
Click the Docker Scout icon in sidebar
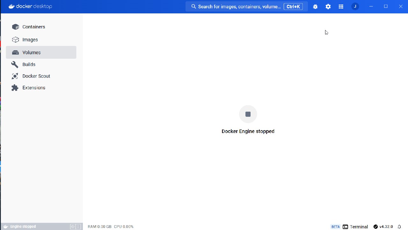tap(15, 76)
